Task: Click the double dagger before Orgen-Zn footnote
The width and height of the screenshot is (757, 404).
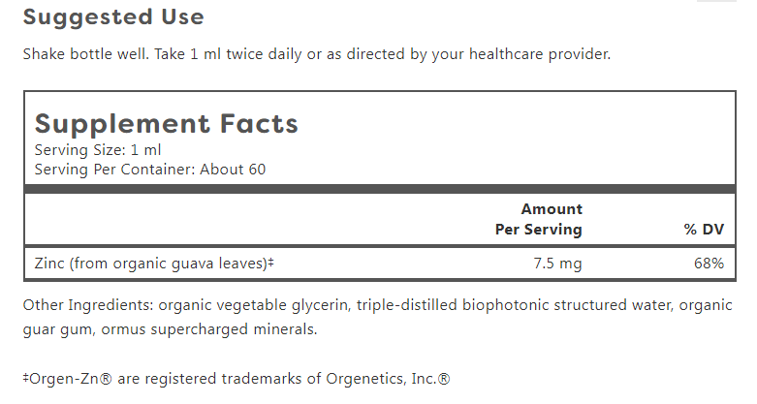Action: click(x=26, y=378)
